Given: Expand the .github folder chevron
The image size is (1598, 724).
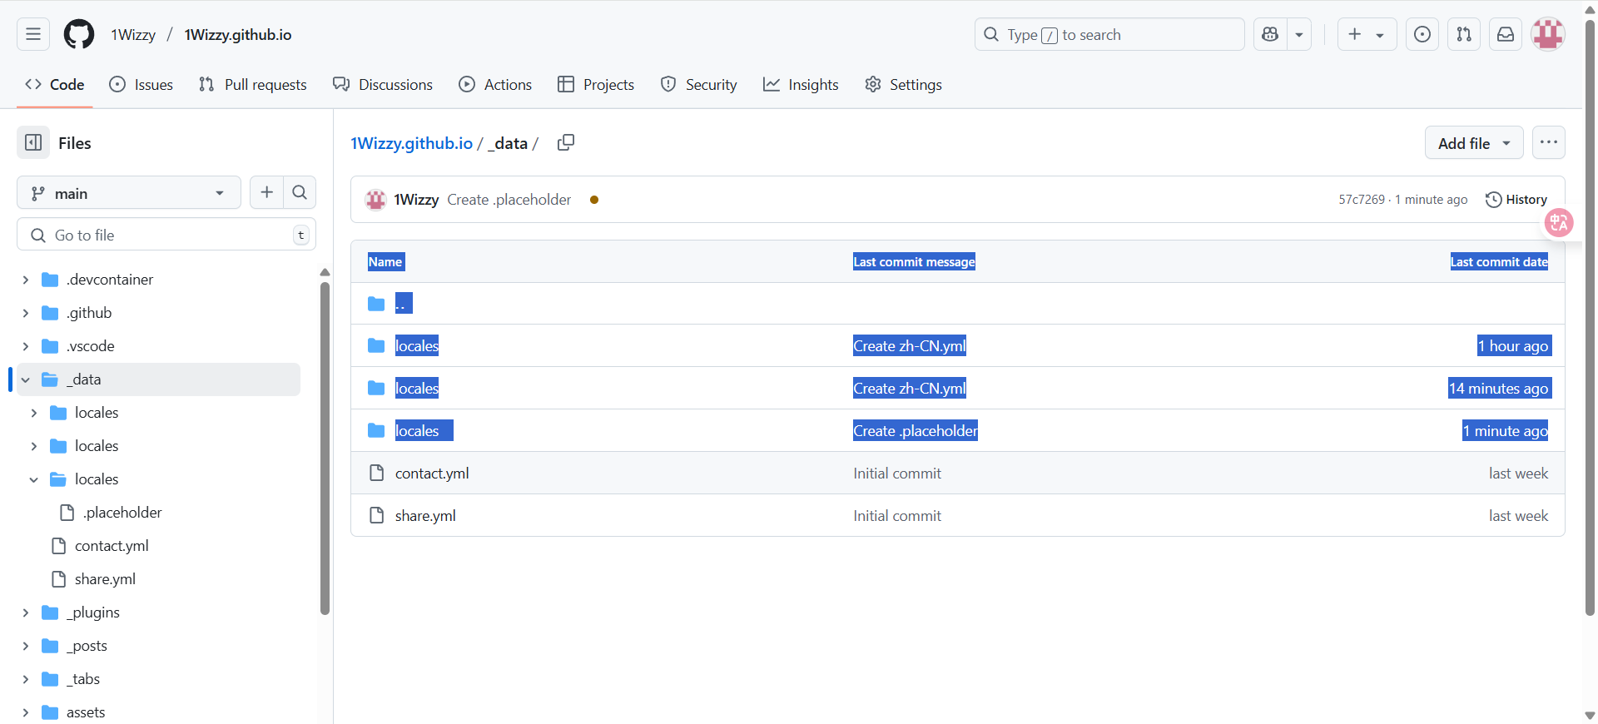Looking at the screenshot, I should pyautogui.click(x=25, y=313).
